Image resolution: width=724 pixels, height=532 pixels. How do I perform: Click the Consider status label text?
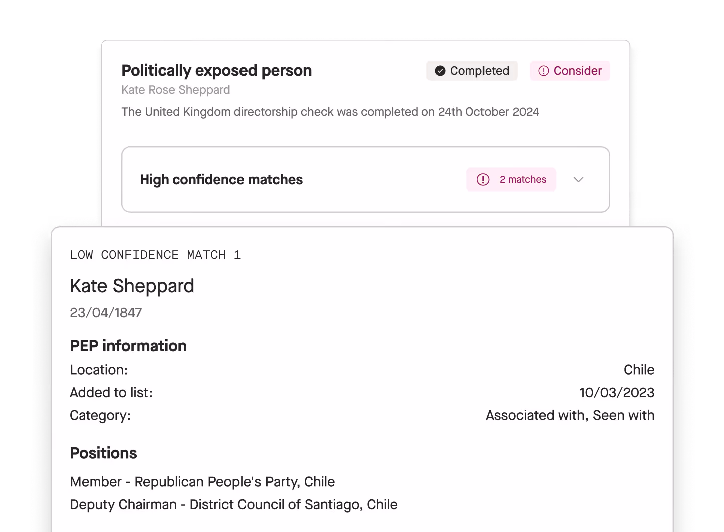pos(577,71)
